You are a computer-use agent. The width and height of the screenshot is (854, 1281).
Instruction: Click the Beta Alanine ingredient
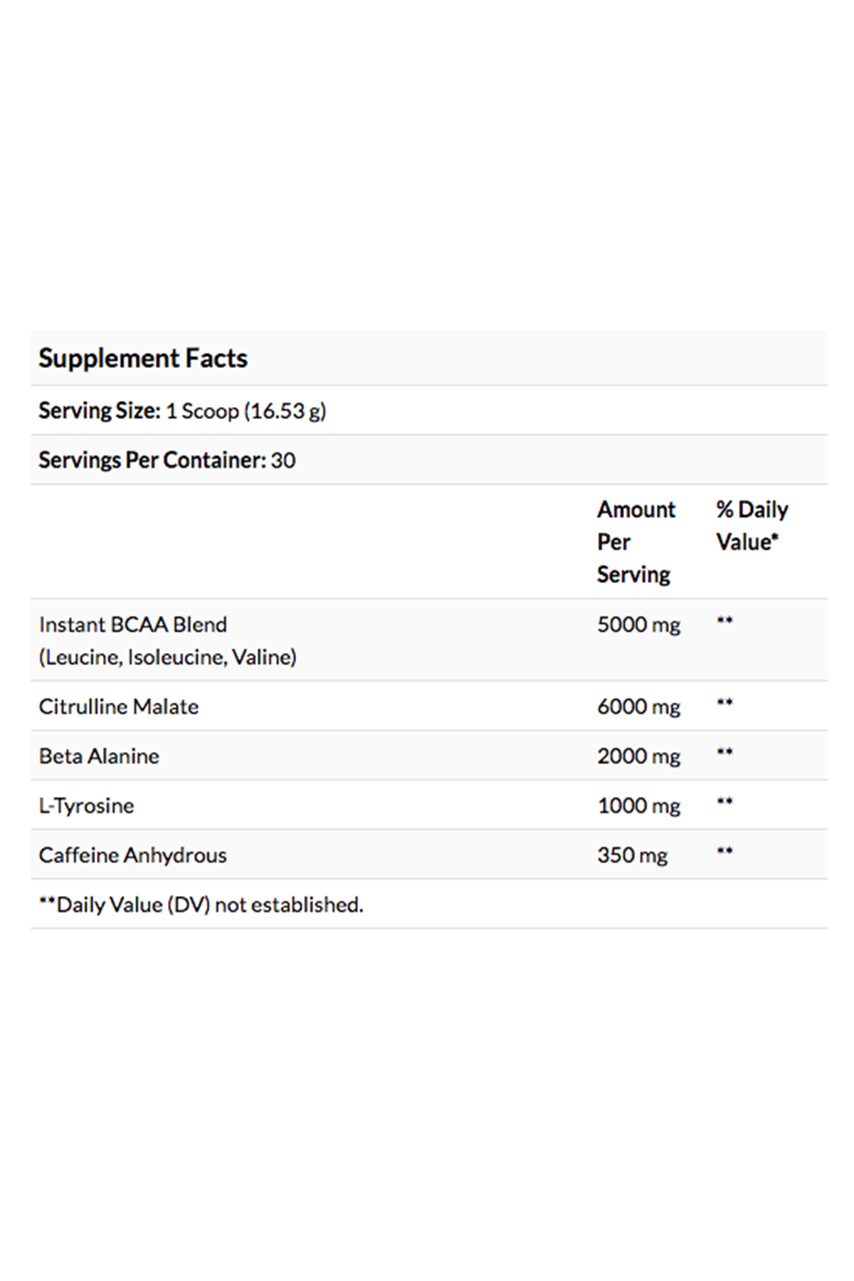point(99,756)
